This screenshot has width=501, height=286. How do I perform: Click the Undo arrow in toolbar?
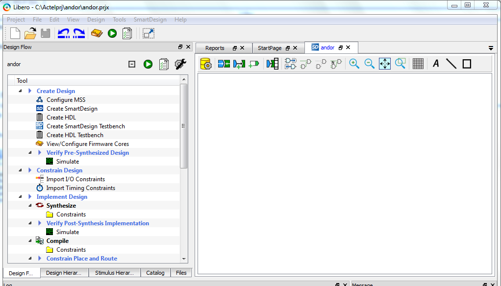[63, 33]
